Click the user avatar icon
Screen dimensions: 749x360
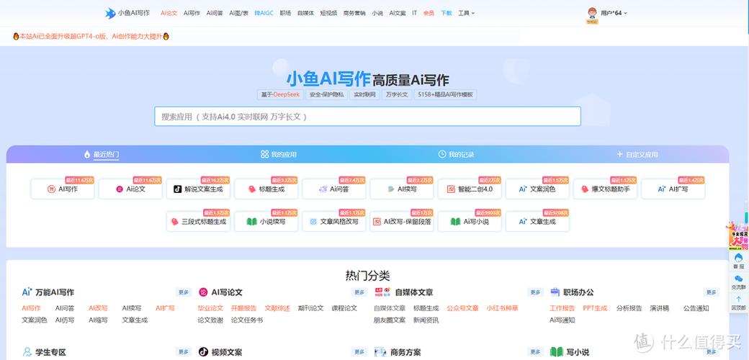[x=592, y=14]
